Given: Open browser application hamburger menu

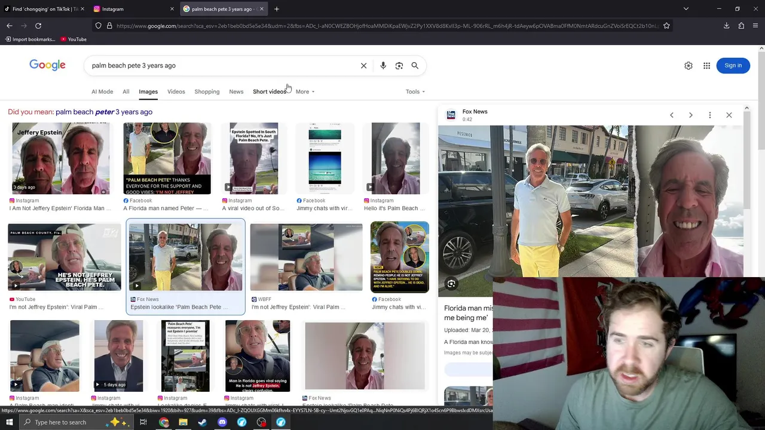Looking at the screenshot, I should [755, 26].
